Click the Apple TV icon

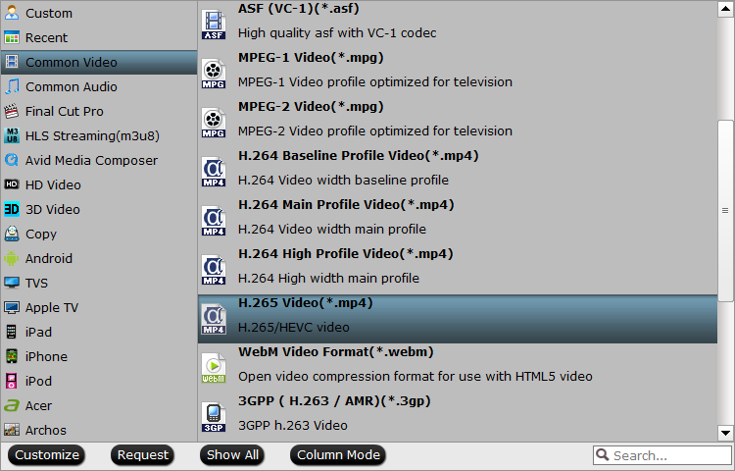(x=12, y=307)
